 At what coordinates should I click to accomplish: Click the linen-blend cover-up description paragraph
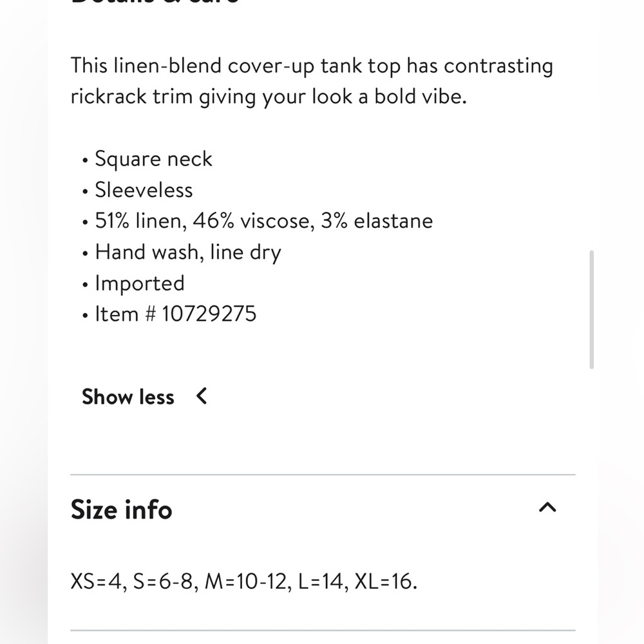coord(312,81)
